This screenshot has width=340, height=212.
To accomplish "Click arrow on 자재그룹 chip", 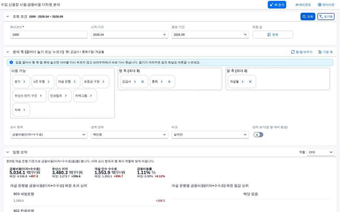I will tap(91, 96).
